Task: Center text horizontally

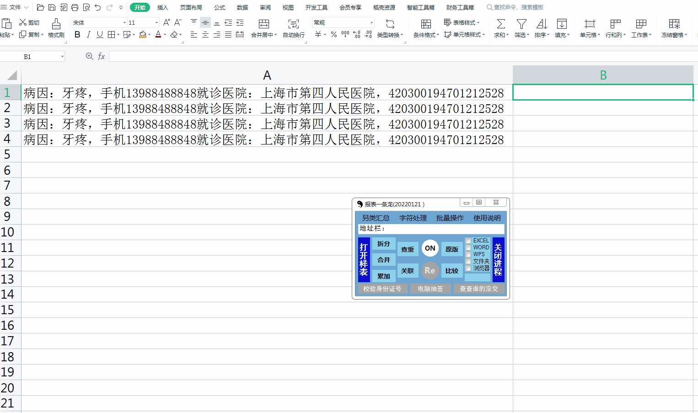Action: [205, 34]
